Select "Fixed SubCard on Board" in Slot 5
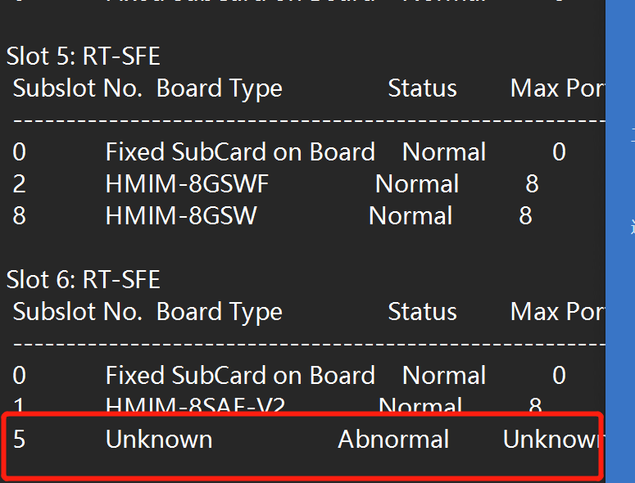635x483 pixels. tap(240, 152)
